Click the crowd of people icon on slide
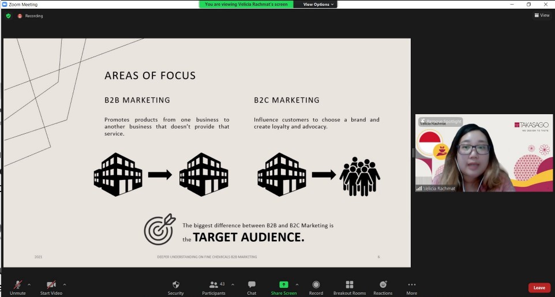The image size is (555, 297). [x=359, y=176]
